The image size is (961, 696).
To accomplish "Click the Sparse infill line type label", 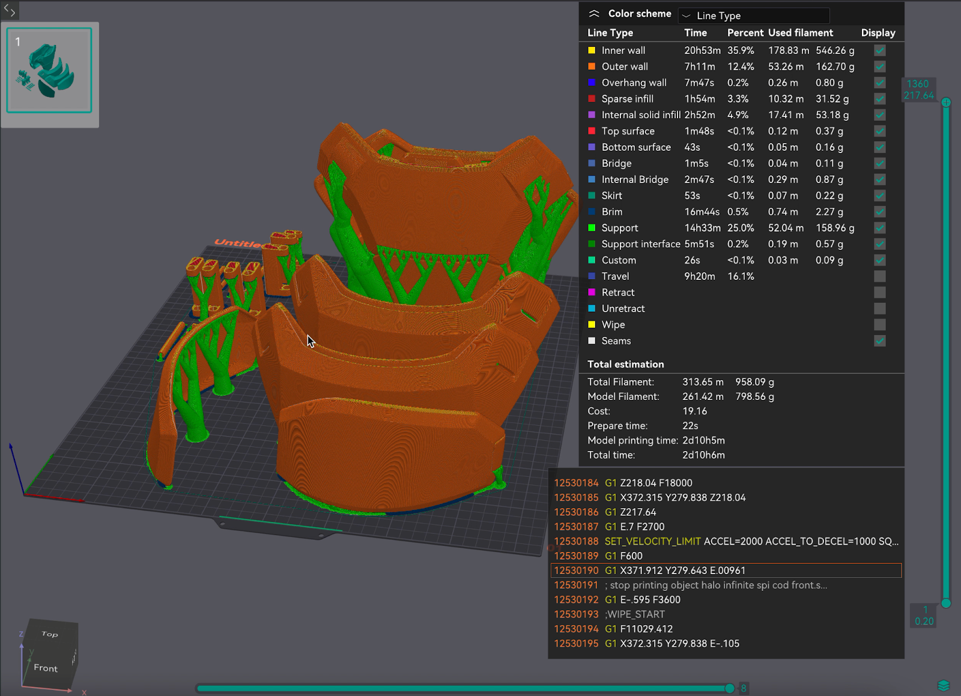I will (x=627, y=99).
